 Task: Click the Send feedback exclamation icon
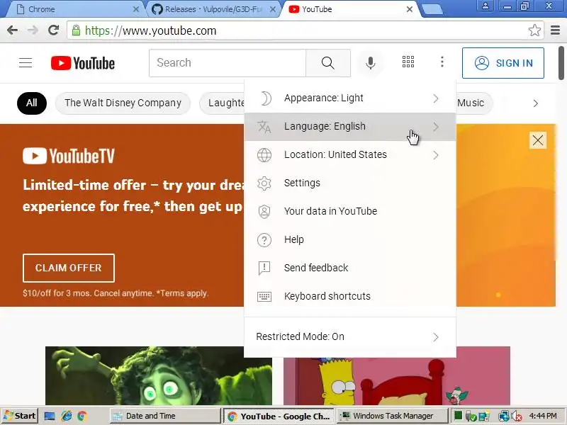[264, 268]
